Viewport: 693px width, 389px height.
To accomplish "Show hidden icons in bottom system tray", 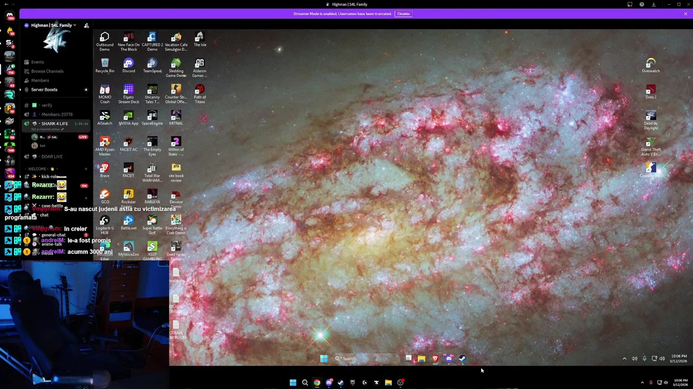I will pyautogui.click(x=642, y=383).
